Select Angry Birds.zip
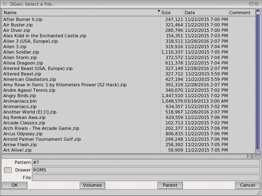The image size is (262, 196). coord(129,96)
